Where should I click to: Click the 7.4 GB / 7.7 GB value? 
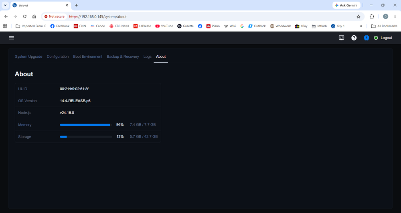click(143, 125)
